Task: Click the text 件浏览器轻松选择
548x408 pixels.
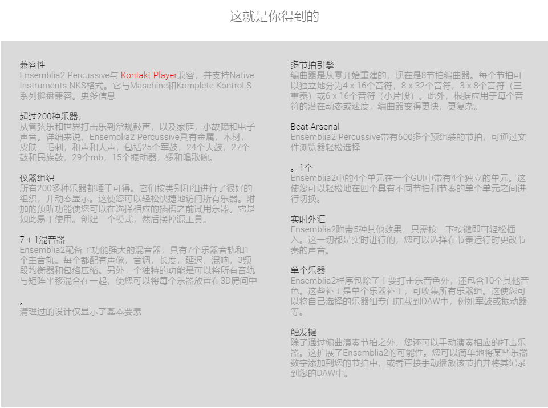Action: click(326, 147)
